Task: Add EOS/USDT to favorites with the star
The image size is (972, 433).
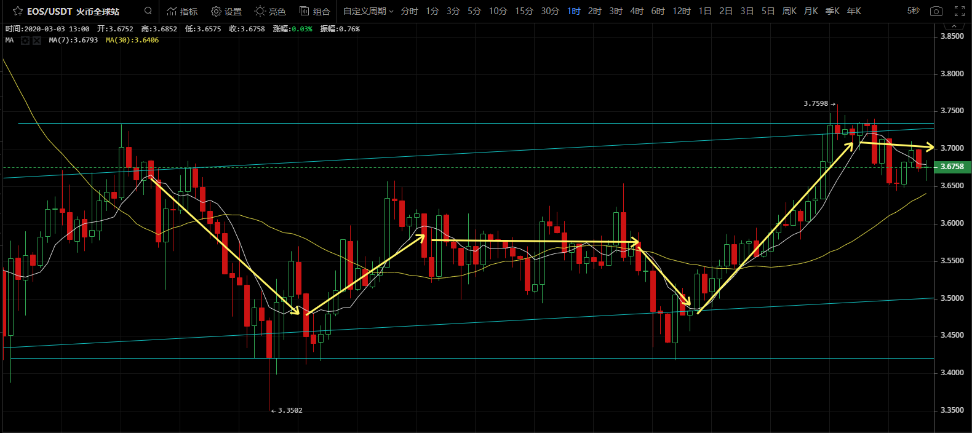Action: coord(18,11)
